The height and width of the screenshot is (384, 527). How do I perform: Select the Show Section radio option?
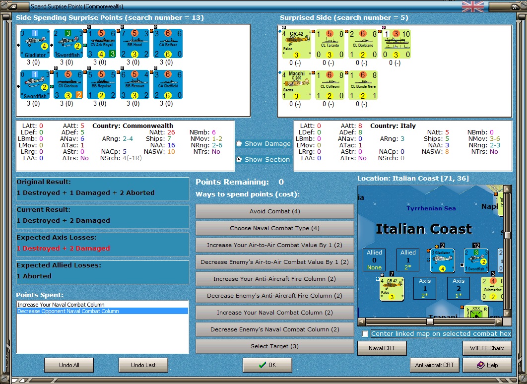click(x=239, y=160)
